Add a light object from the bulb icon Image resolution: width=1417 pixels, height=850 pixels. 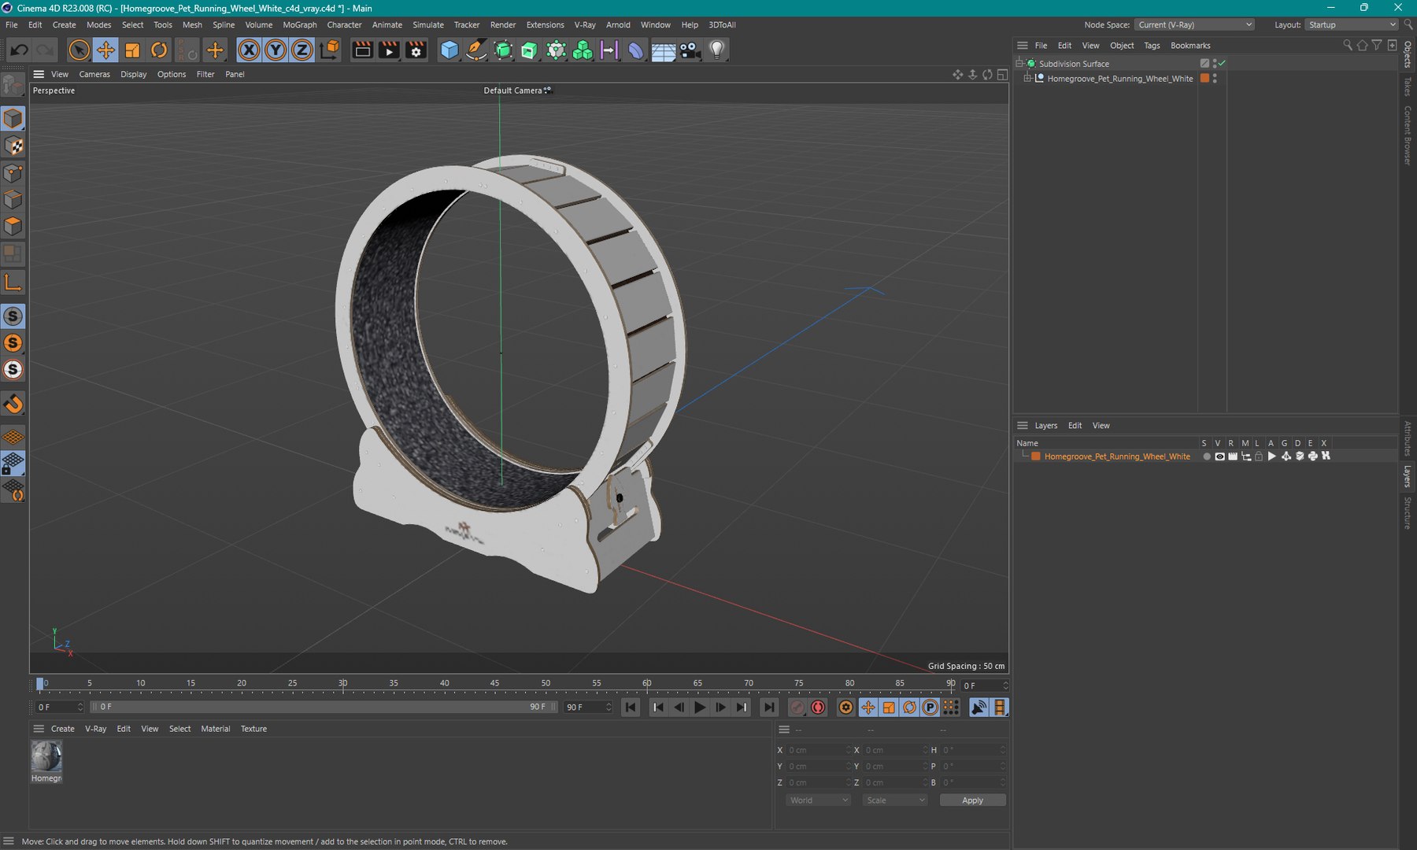pyautogui.click(x=716, y=50)
